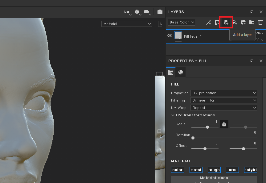266x183 pixels.
Task: Delete the selected layer with the trash icon
Action: 260,22
